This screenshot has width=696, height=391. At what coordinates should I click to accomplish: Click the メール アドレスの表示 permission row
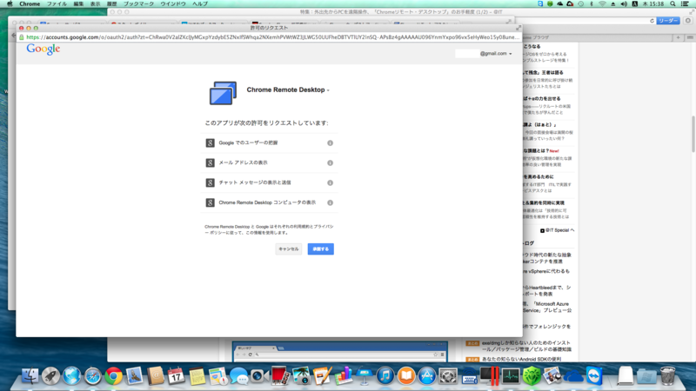(269, 162)
